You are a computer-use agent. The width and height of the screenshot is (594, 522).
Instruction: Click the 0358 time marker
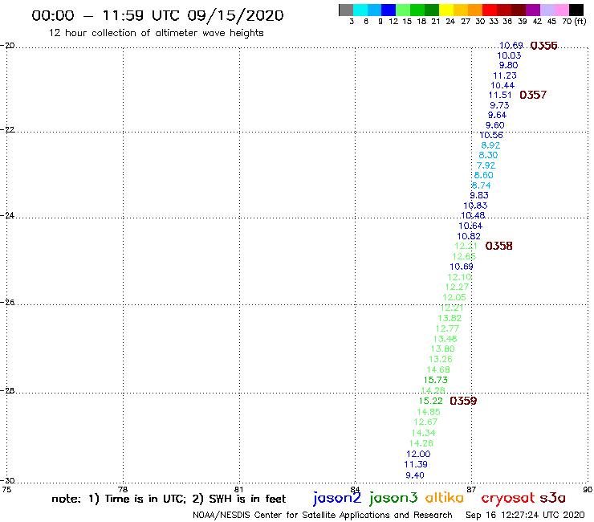[499, 246]
